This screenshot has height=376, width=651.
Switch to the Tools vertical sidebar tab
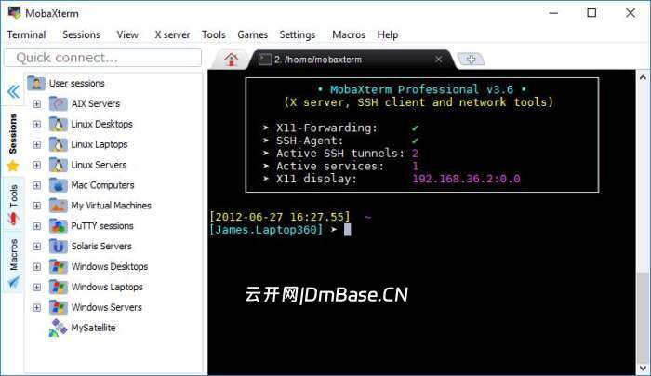[x=13, y=204]
